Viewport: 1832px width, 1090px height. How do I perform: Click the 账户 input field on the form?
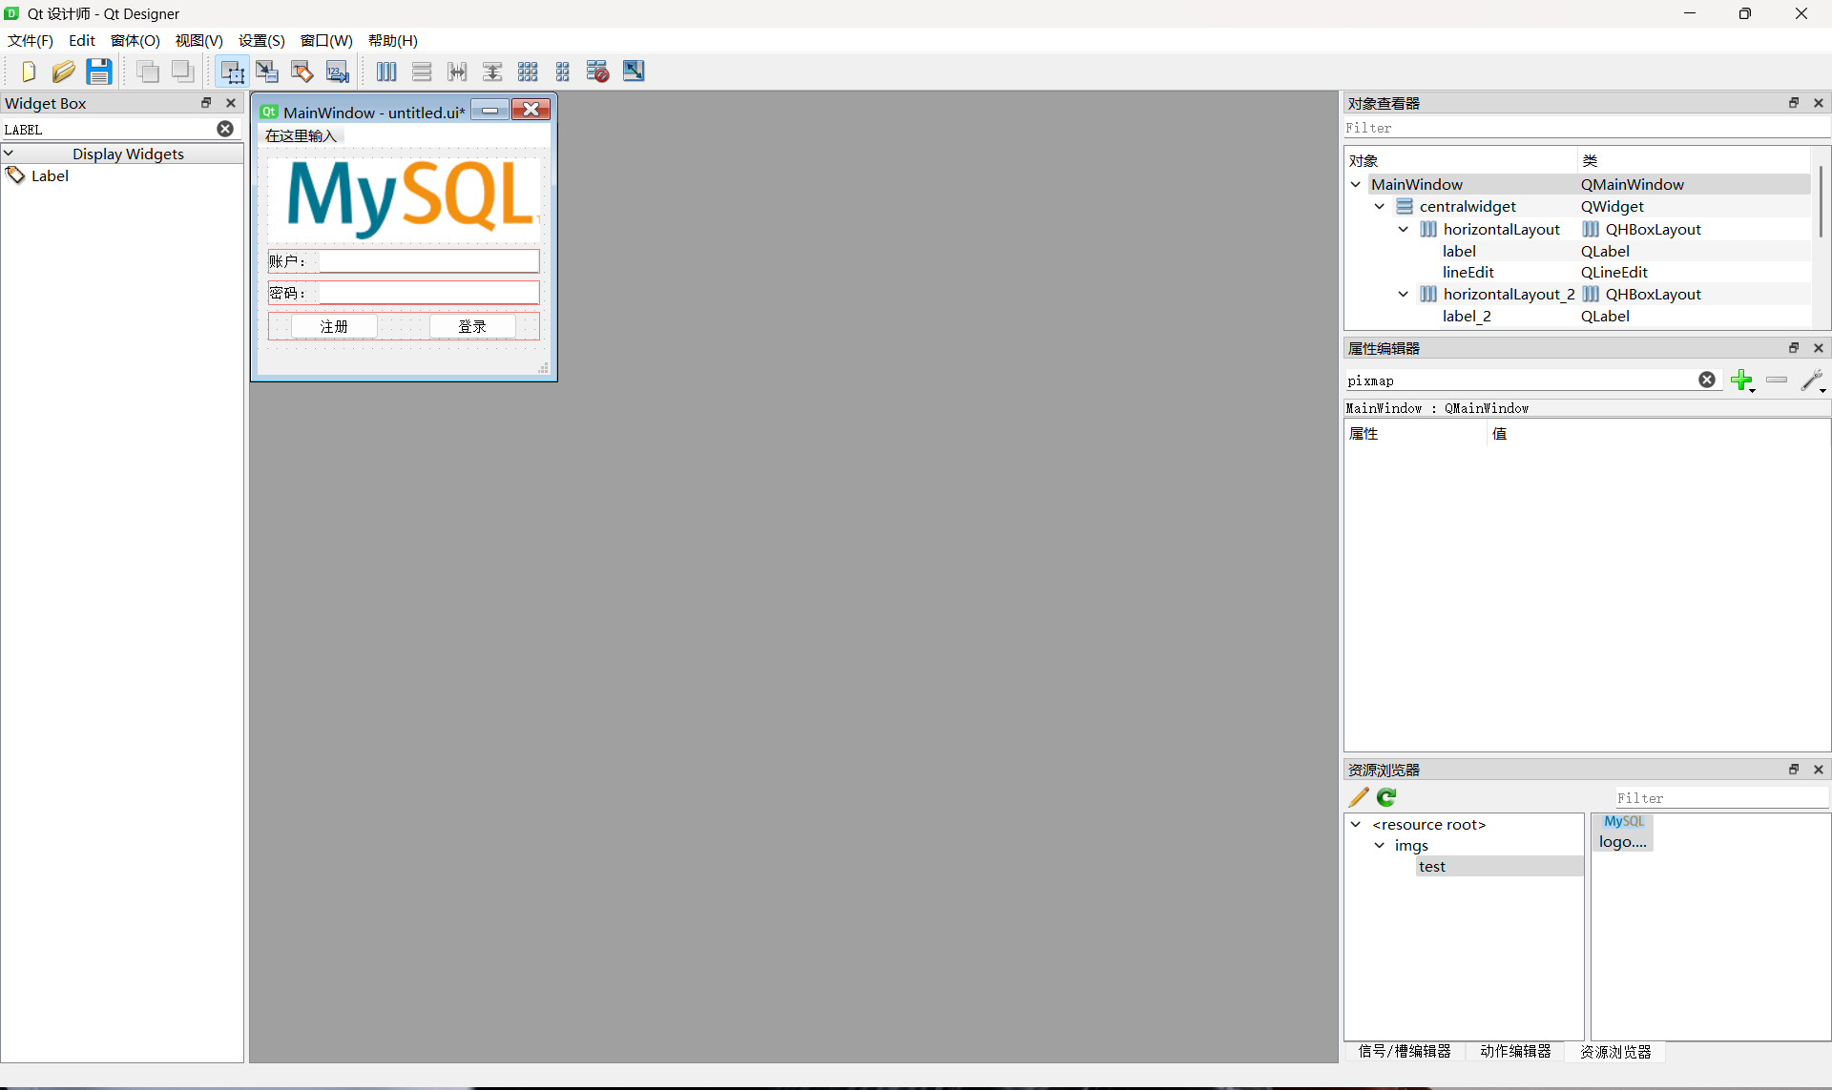tap(428, 261)
